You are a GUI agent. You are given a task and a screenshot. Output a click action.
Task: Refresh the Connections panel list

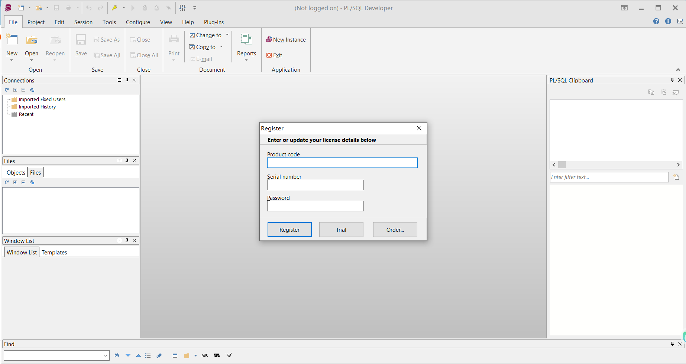[7, 90]
